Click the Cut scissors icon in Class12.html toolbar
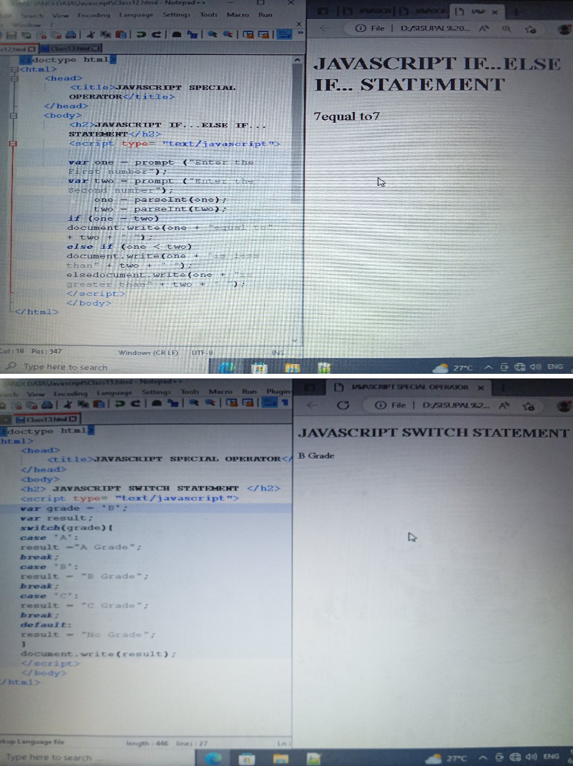 click(x=91, y=35)
